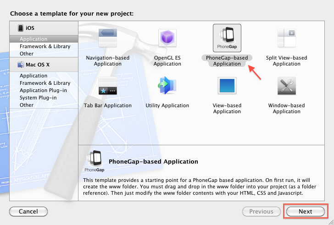The width and height of the screenshot is (334, 225).
Task: Select the OpenGL ES Application template icon
Action: pyautogui.click(x=167, y=38)
